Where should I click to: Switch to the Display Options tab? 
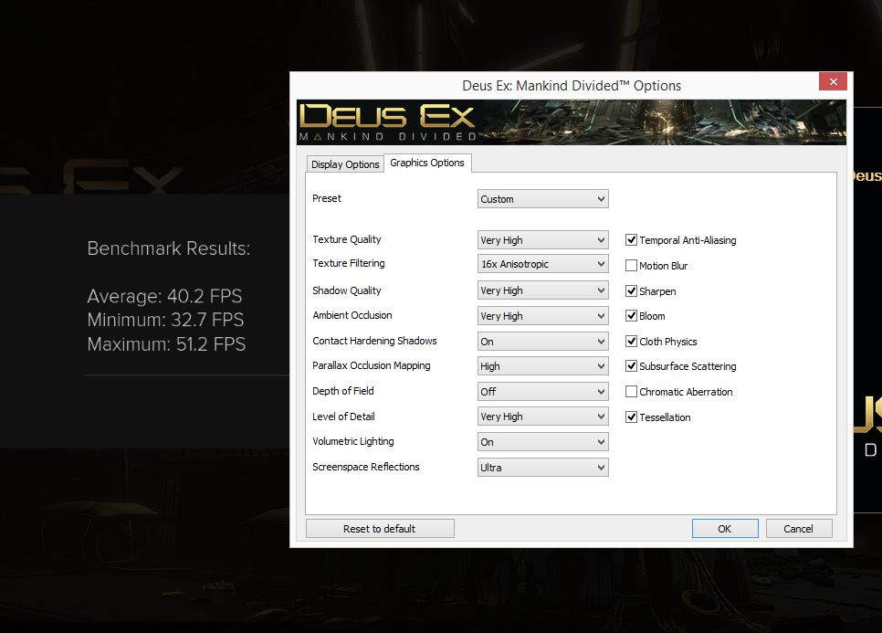click(345, 164)
